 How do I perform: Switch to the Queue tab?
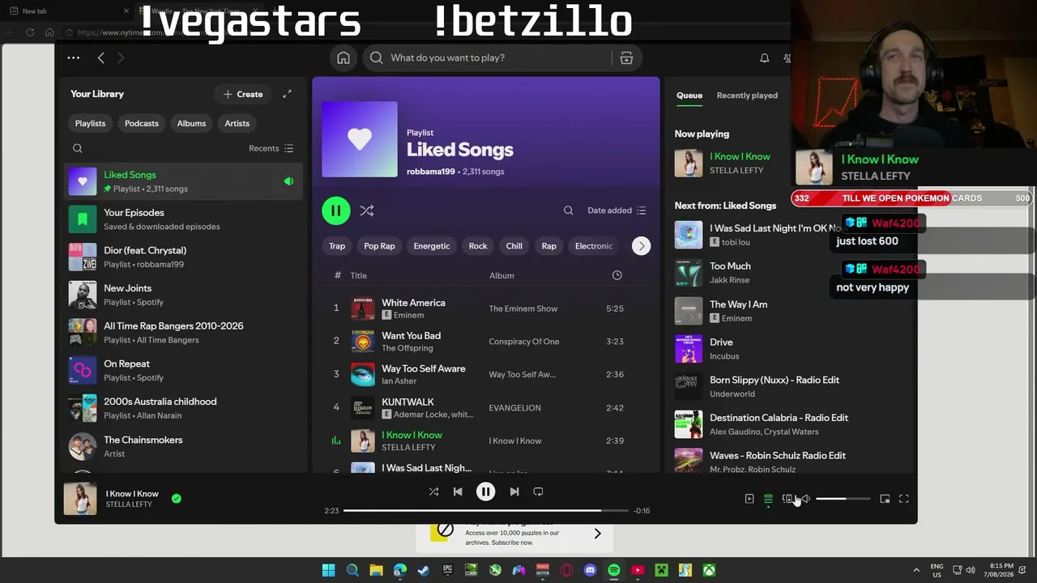[x=689, y=96]
